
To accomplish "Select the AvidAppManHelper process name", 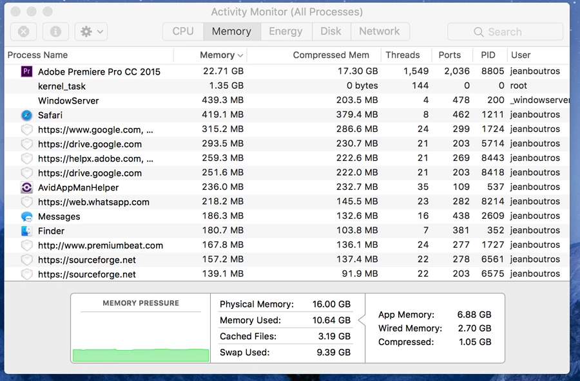I will 78,188.
